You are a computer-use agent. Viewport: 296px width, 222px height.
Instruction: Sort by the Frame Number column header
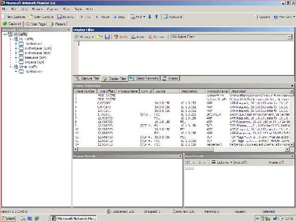click(x=85, y=91)
